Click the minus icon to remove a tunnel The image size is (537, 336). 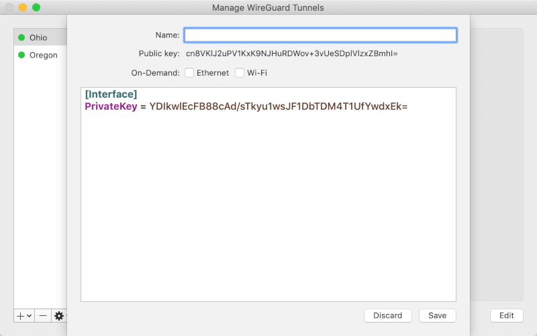click(x=43, y=316)
